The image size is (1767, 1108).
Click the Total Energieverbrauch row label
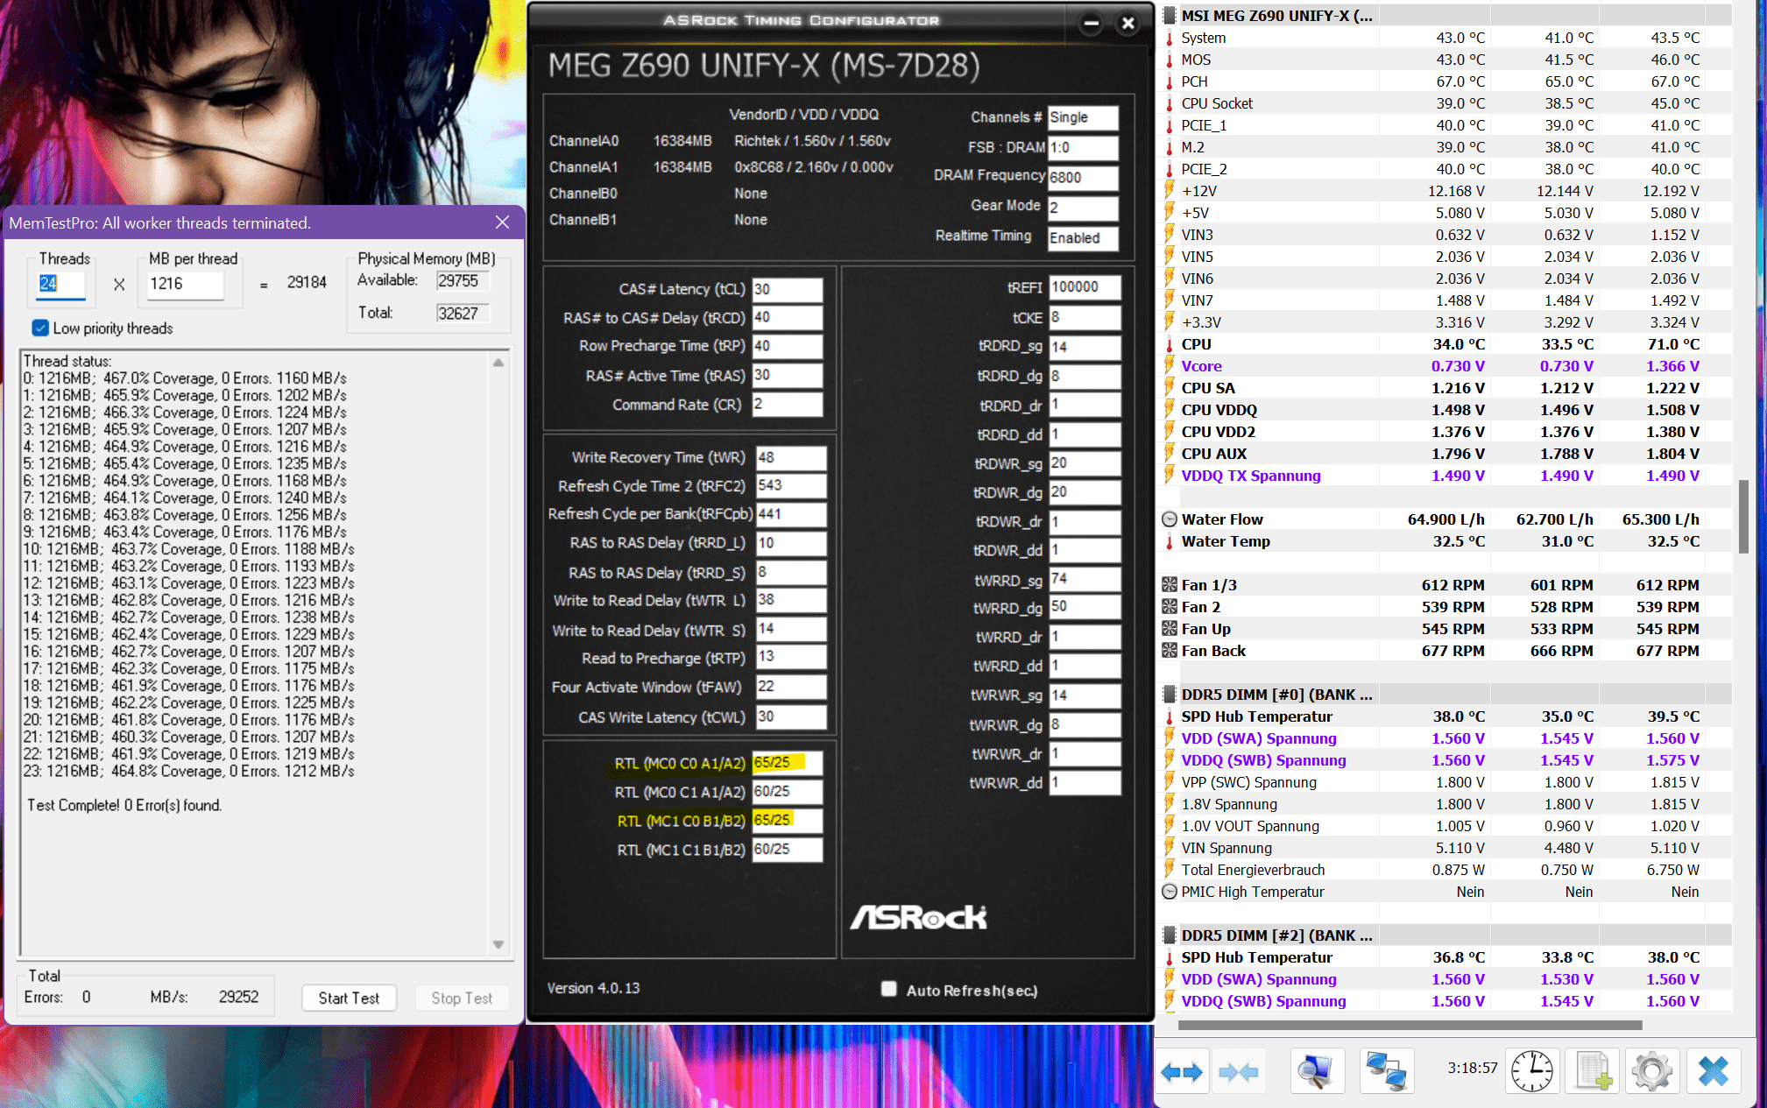pos(1253,870)
